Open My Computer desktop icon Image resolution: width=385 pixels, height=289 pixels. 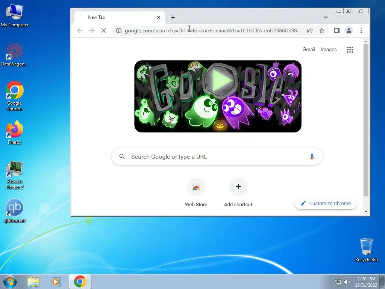[x=15, y=16]
